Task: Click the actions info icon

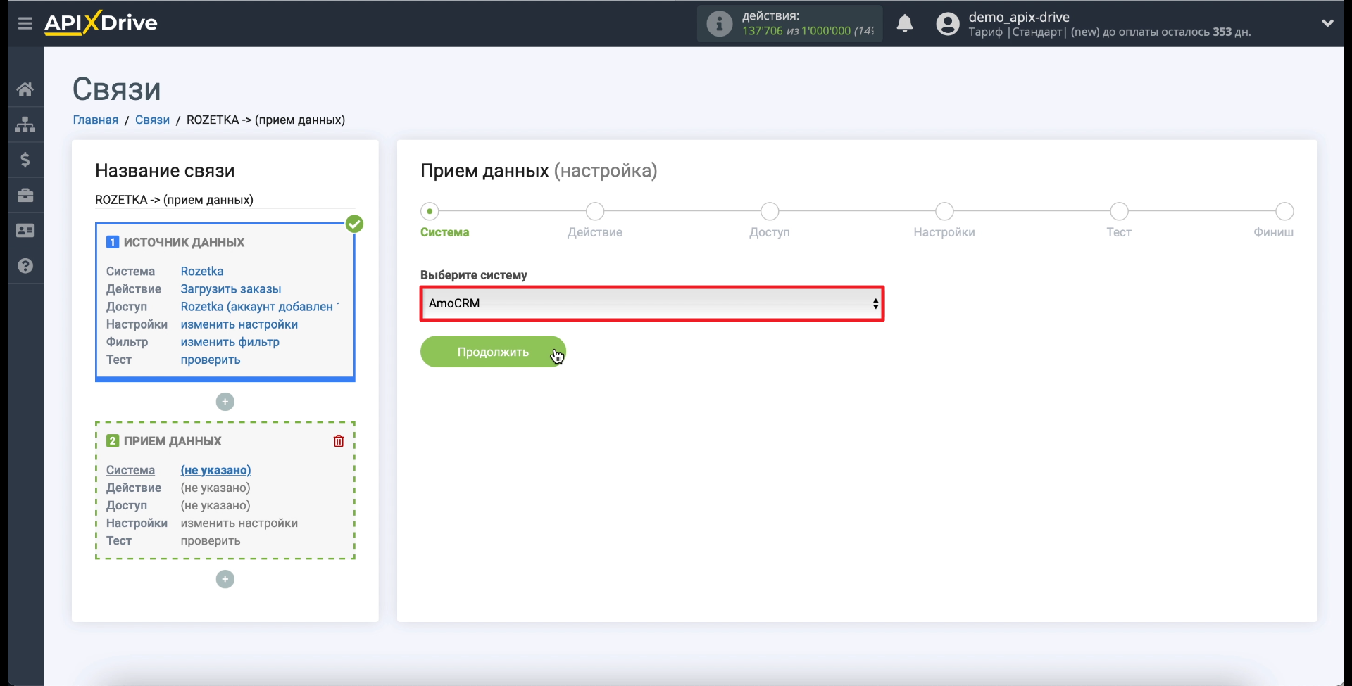Action: click(x=719, y=24)
